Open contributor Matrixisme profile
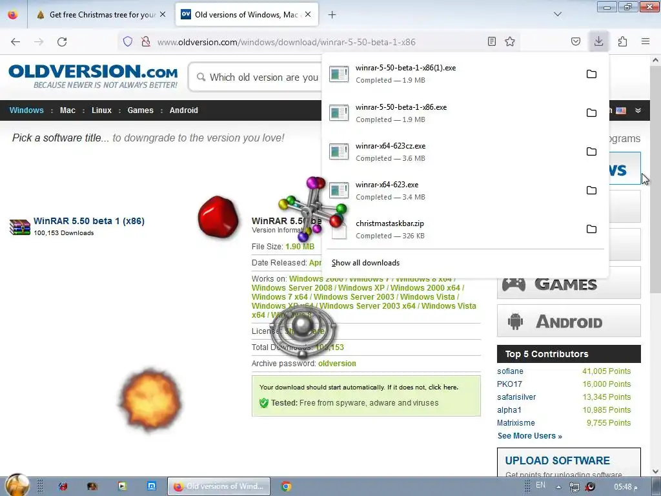661x496 pixels. (516, 422)
